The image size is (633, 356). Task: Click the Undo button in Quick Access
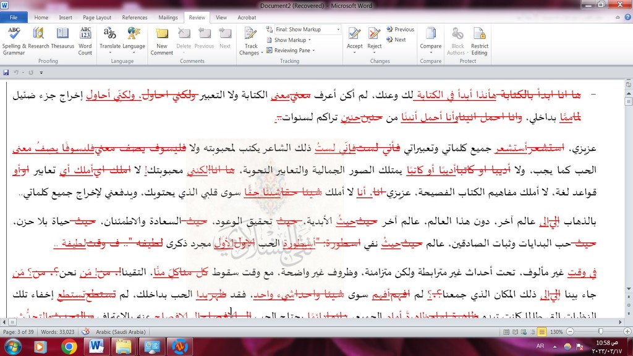tap(16, 73)
